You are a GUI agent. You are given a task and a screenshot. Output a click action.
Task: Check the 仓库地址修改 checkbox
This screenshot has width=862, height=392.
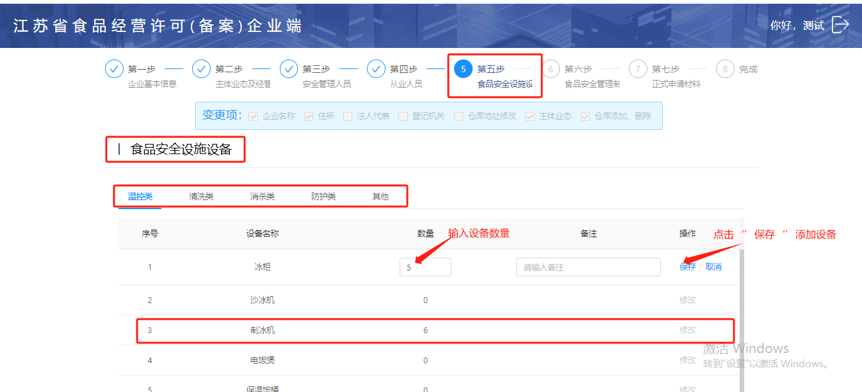pyautogui.click(x=459, y=116)
